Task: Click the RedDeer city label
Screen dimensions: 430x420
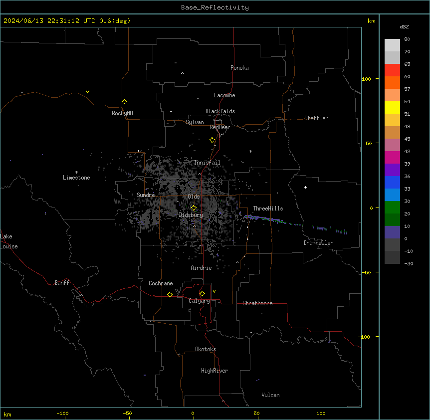Action: click(x=219, y=127)
